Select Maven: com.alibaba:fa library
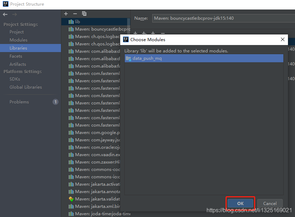The height and width of the screenshot is (217, 295). point(91,66)
